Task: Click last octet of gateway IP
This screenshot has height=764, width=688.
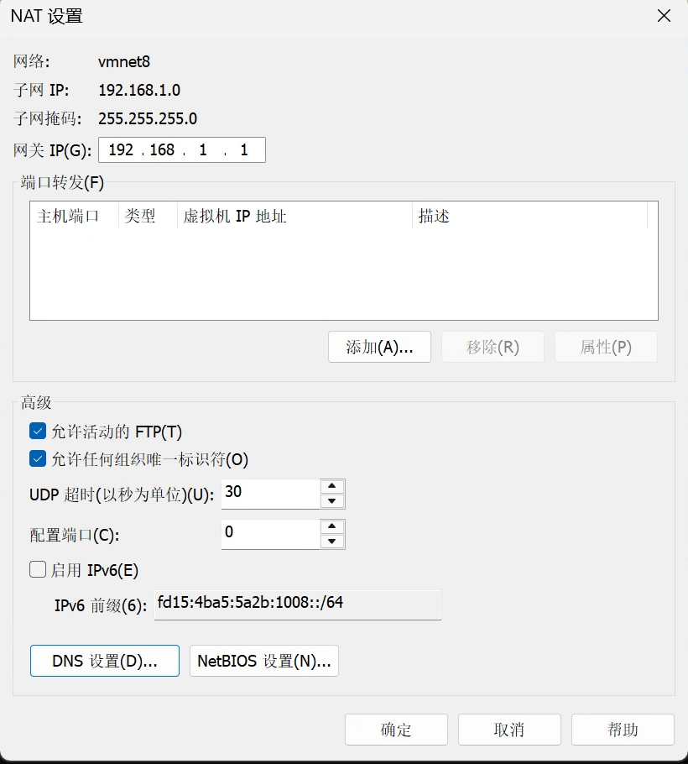Action: 244,149
